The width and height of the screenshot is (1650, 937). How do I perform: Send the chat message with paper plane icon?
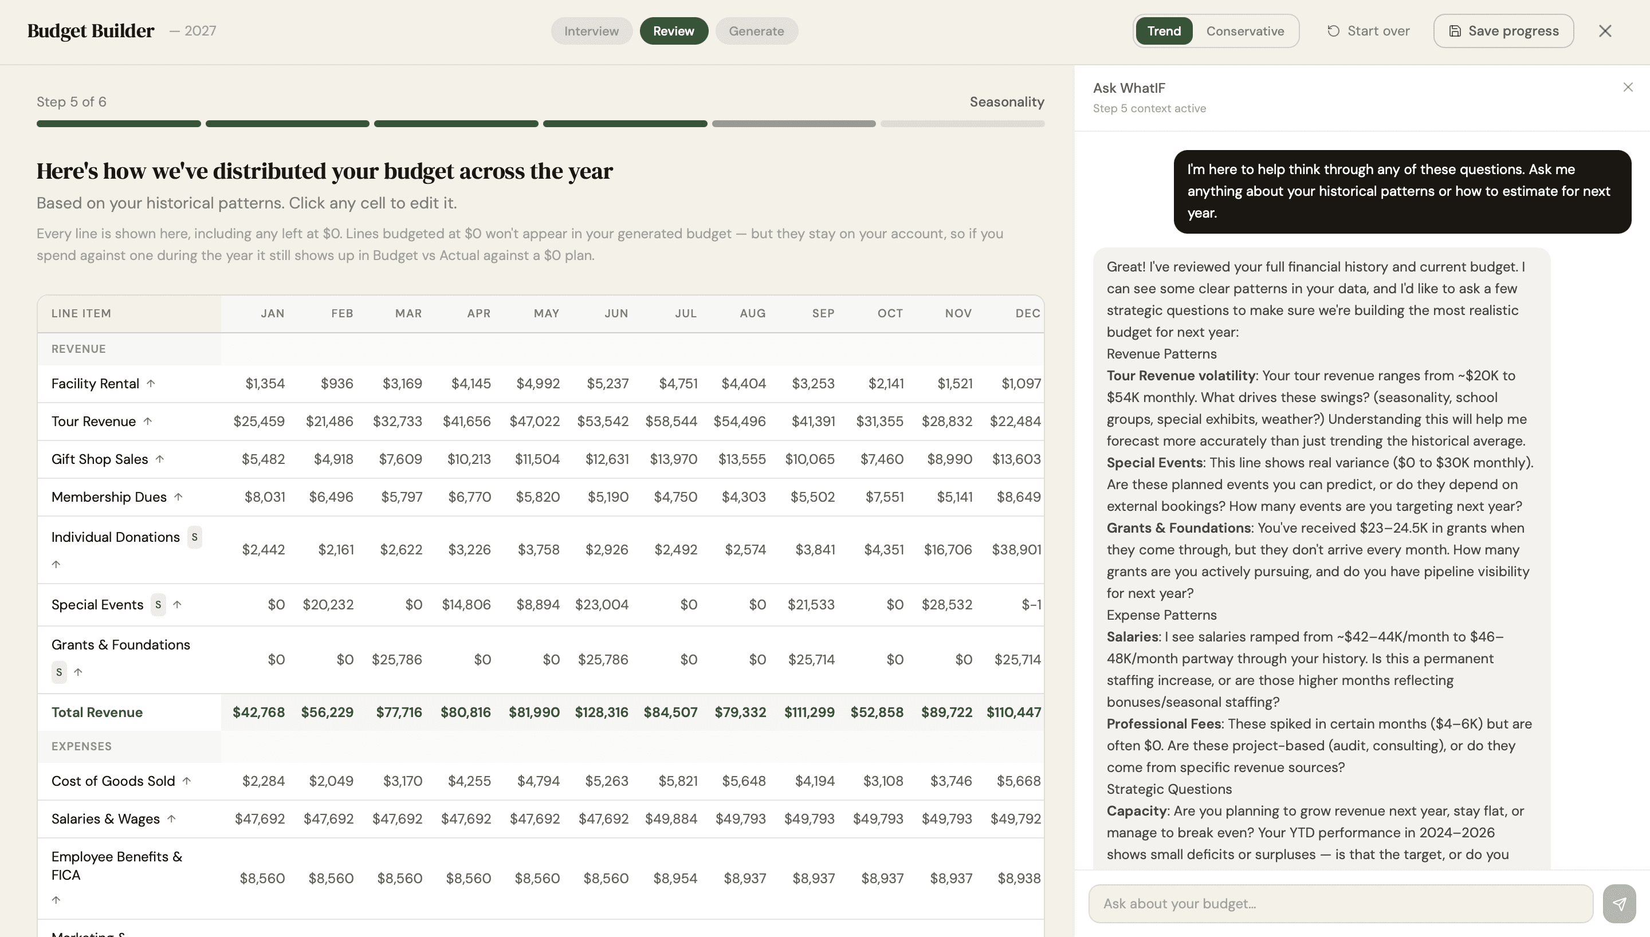tap(1619, 904)
